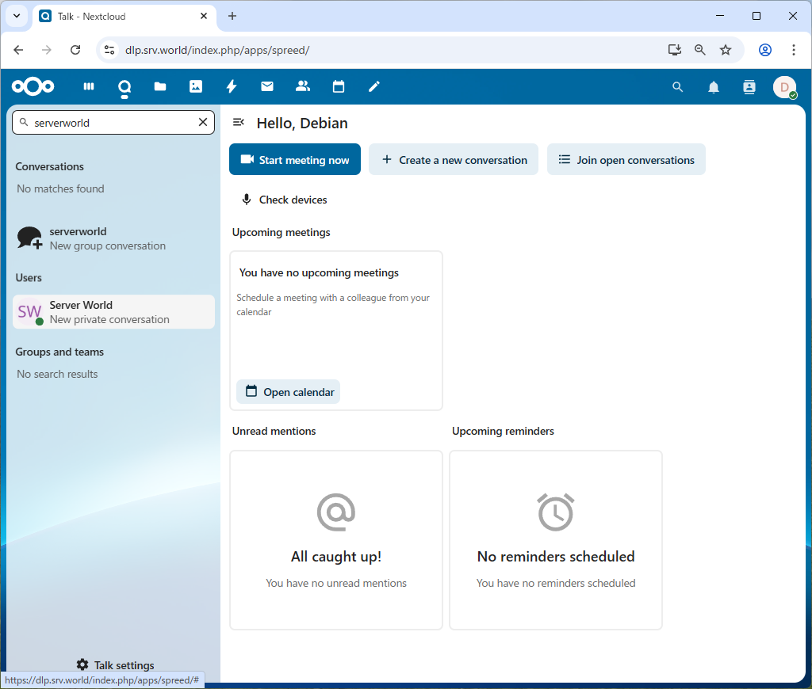Open the Contacts app icon
The height and width of the screenshot is (689, 812).
point(303,86)
